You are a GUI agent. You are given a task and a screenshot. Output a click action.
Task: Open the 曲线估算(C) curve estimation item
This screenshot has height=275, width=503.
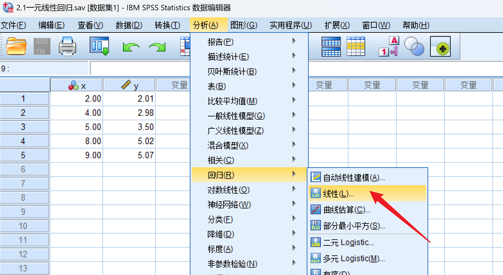tap(347, 210)
